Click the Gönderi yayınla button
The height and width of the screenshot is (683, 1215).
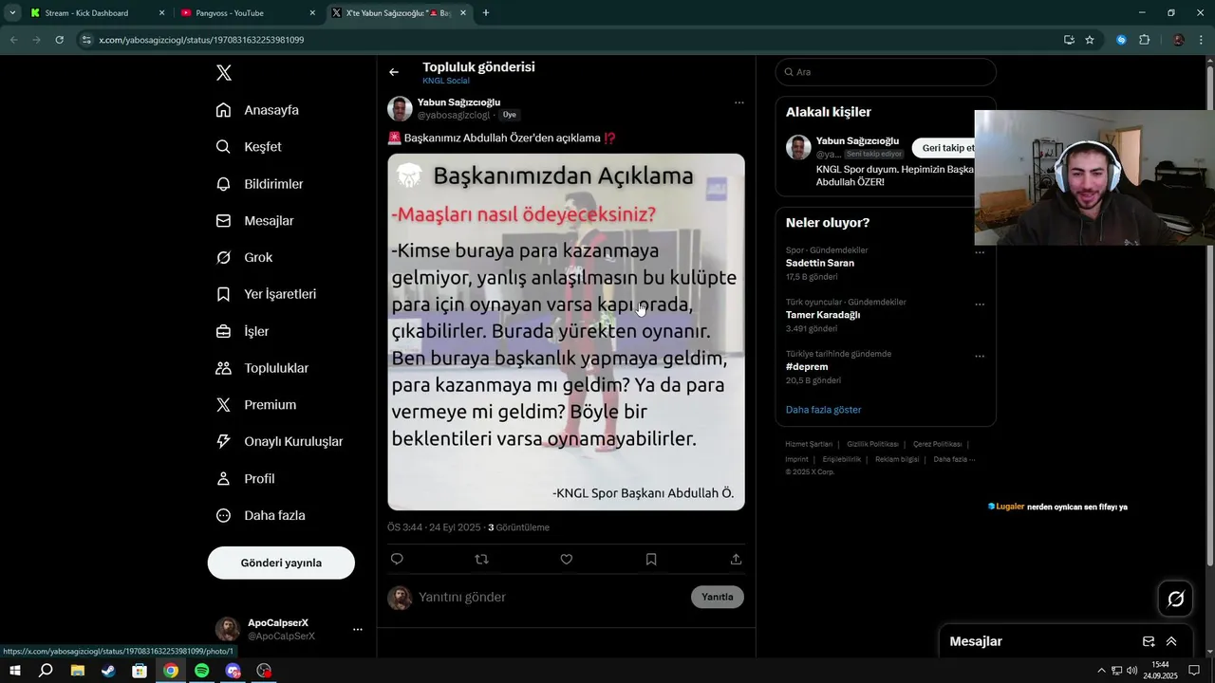281,563
